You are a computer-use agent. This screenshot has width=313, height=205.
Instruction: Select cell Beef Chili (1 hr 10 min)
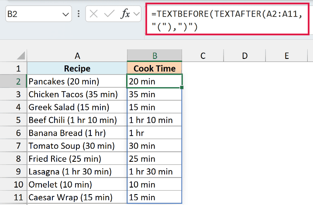pyautogui.click(x=77, y=120)
